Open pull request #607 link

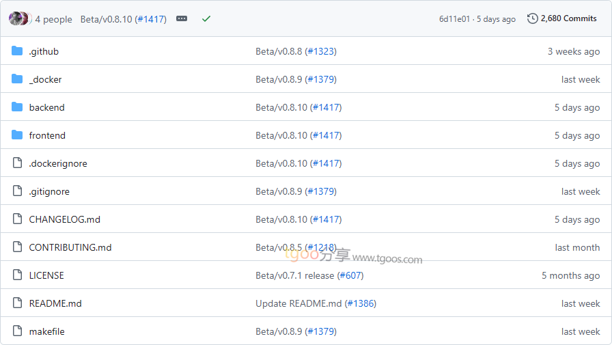pyautogui.click(x=350, y=275)
